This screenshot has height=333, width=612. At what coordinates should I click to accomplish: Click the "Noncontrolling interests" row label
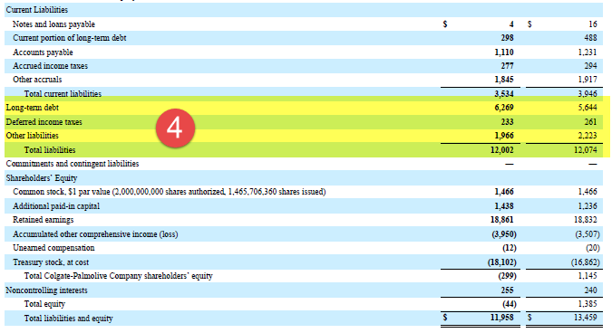(46, 290)
